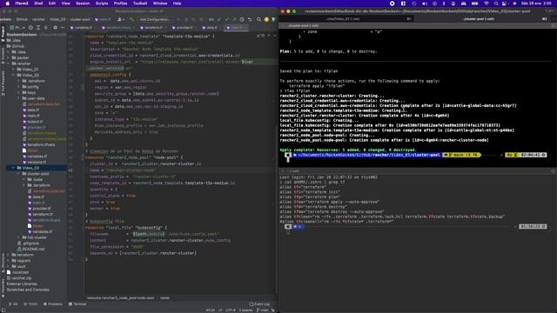The image size is (557, 313).
Task: Click Video_03 in the IDE navigation breadcrumb
Action: 57,19
